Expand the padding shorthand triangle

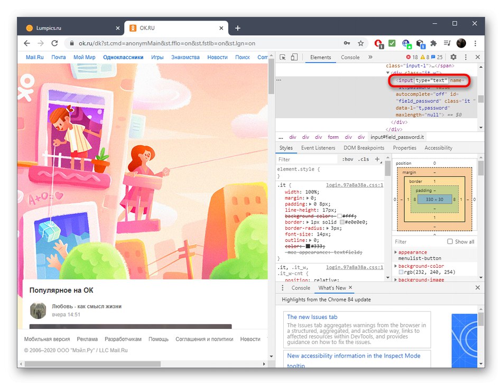click(x=311, y=204)
